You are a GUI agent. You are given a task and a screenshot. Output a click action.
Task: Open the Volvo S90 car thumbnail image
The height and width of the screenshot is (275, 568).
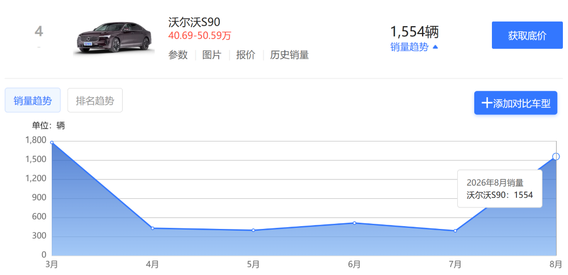(114, 37)
